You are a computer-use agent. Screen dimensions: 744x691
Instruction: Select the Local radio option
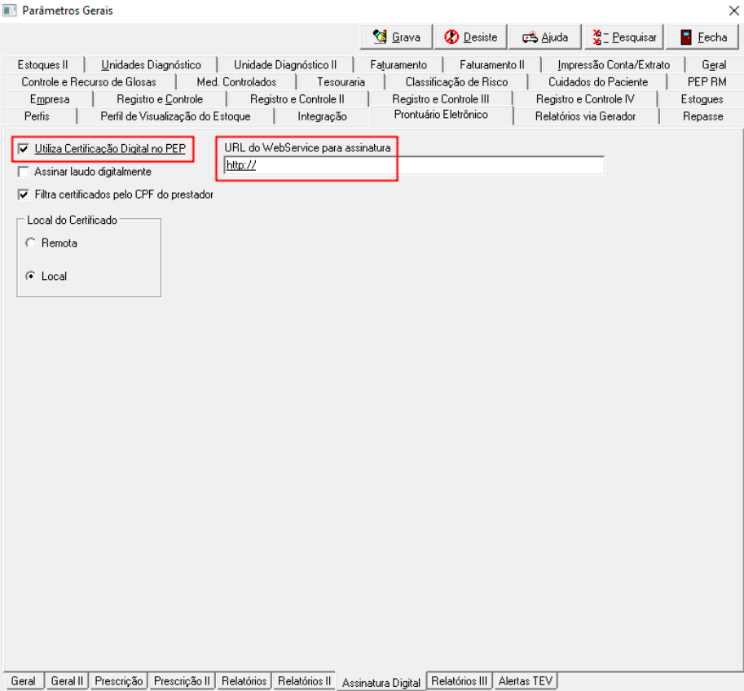point(30,276)
